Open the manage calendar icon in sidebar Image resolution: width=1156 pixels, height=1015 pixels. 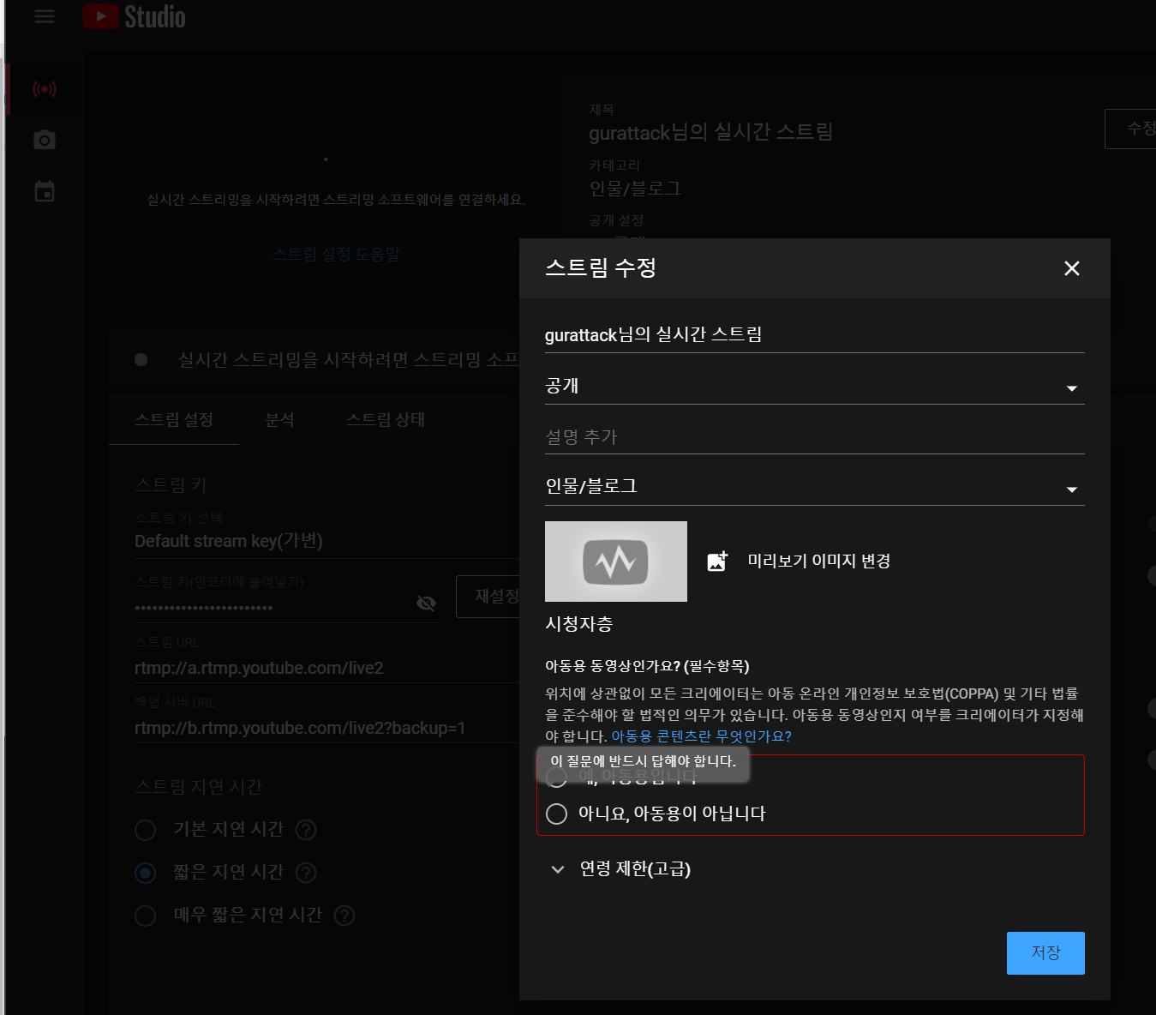[45, 191]
